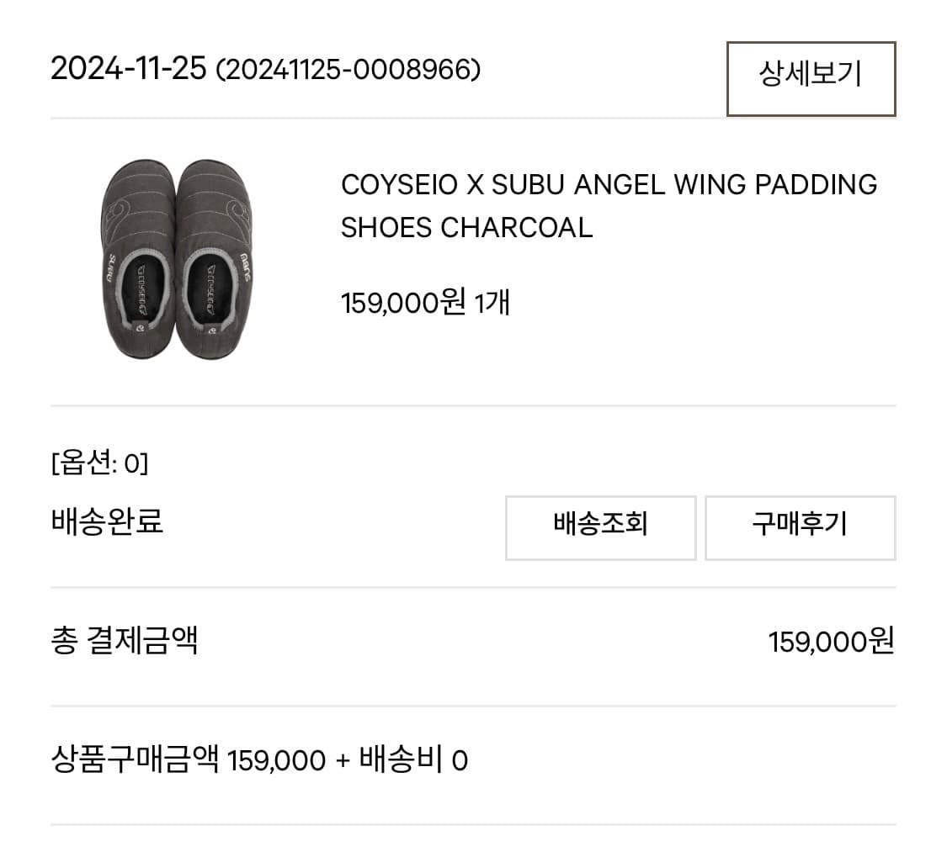This screenshot has width=947, height=841.
Task: Click the 배송완료 delivery status label
Action: click(108, 521)
